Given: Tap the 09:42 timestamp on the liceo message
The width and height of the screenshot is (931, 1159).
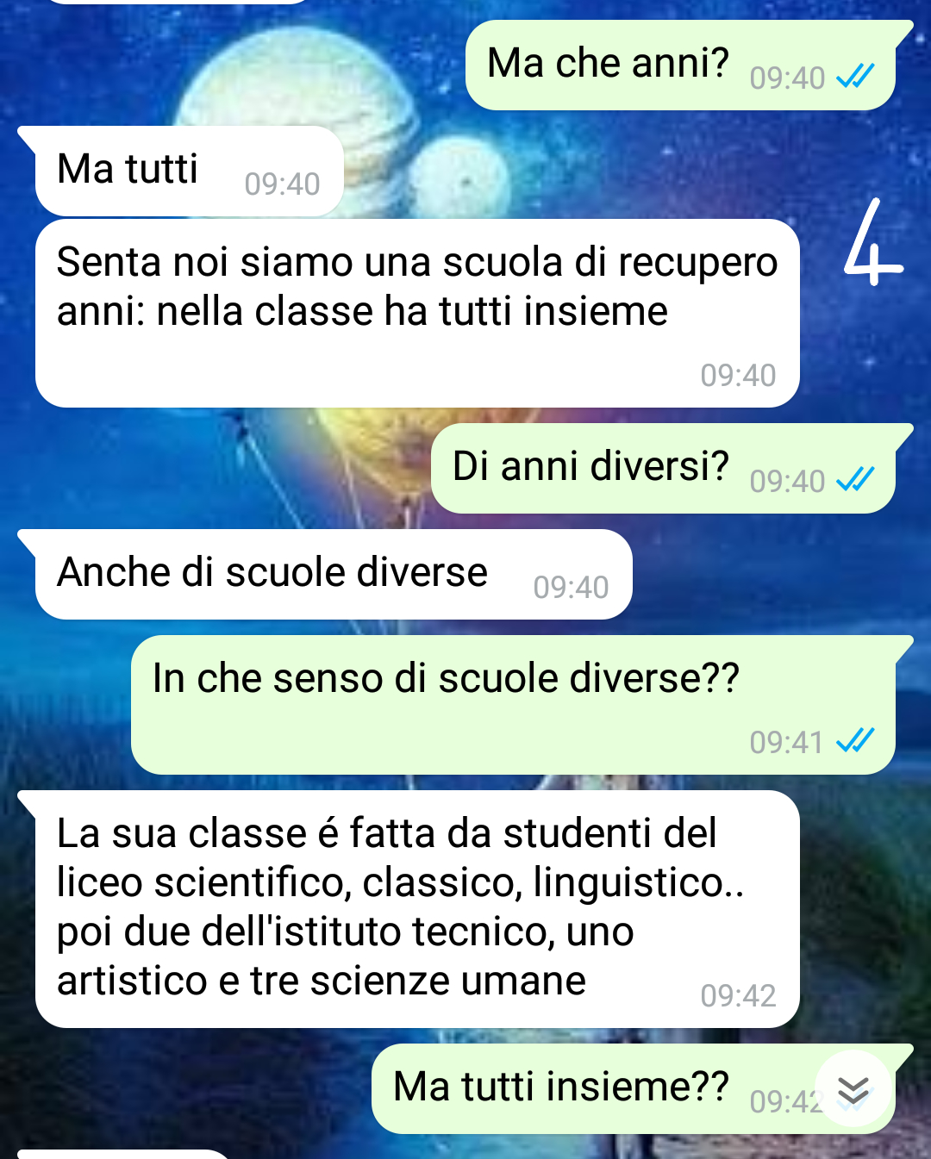Looking at the screenshot, I should tap(738, 996).
